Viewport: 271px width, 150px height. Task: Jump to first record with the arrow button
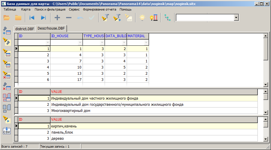tap(32, 18)
